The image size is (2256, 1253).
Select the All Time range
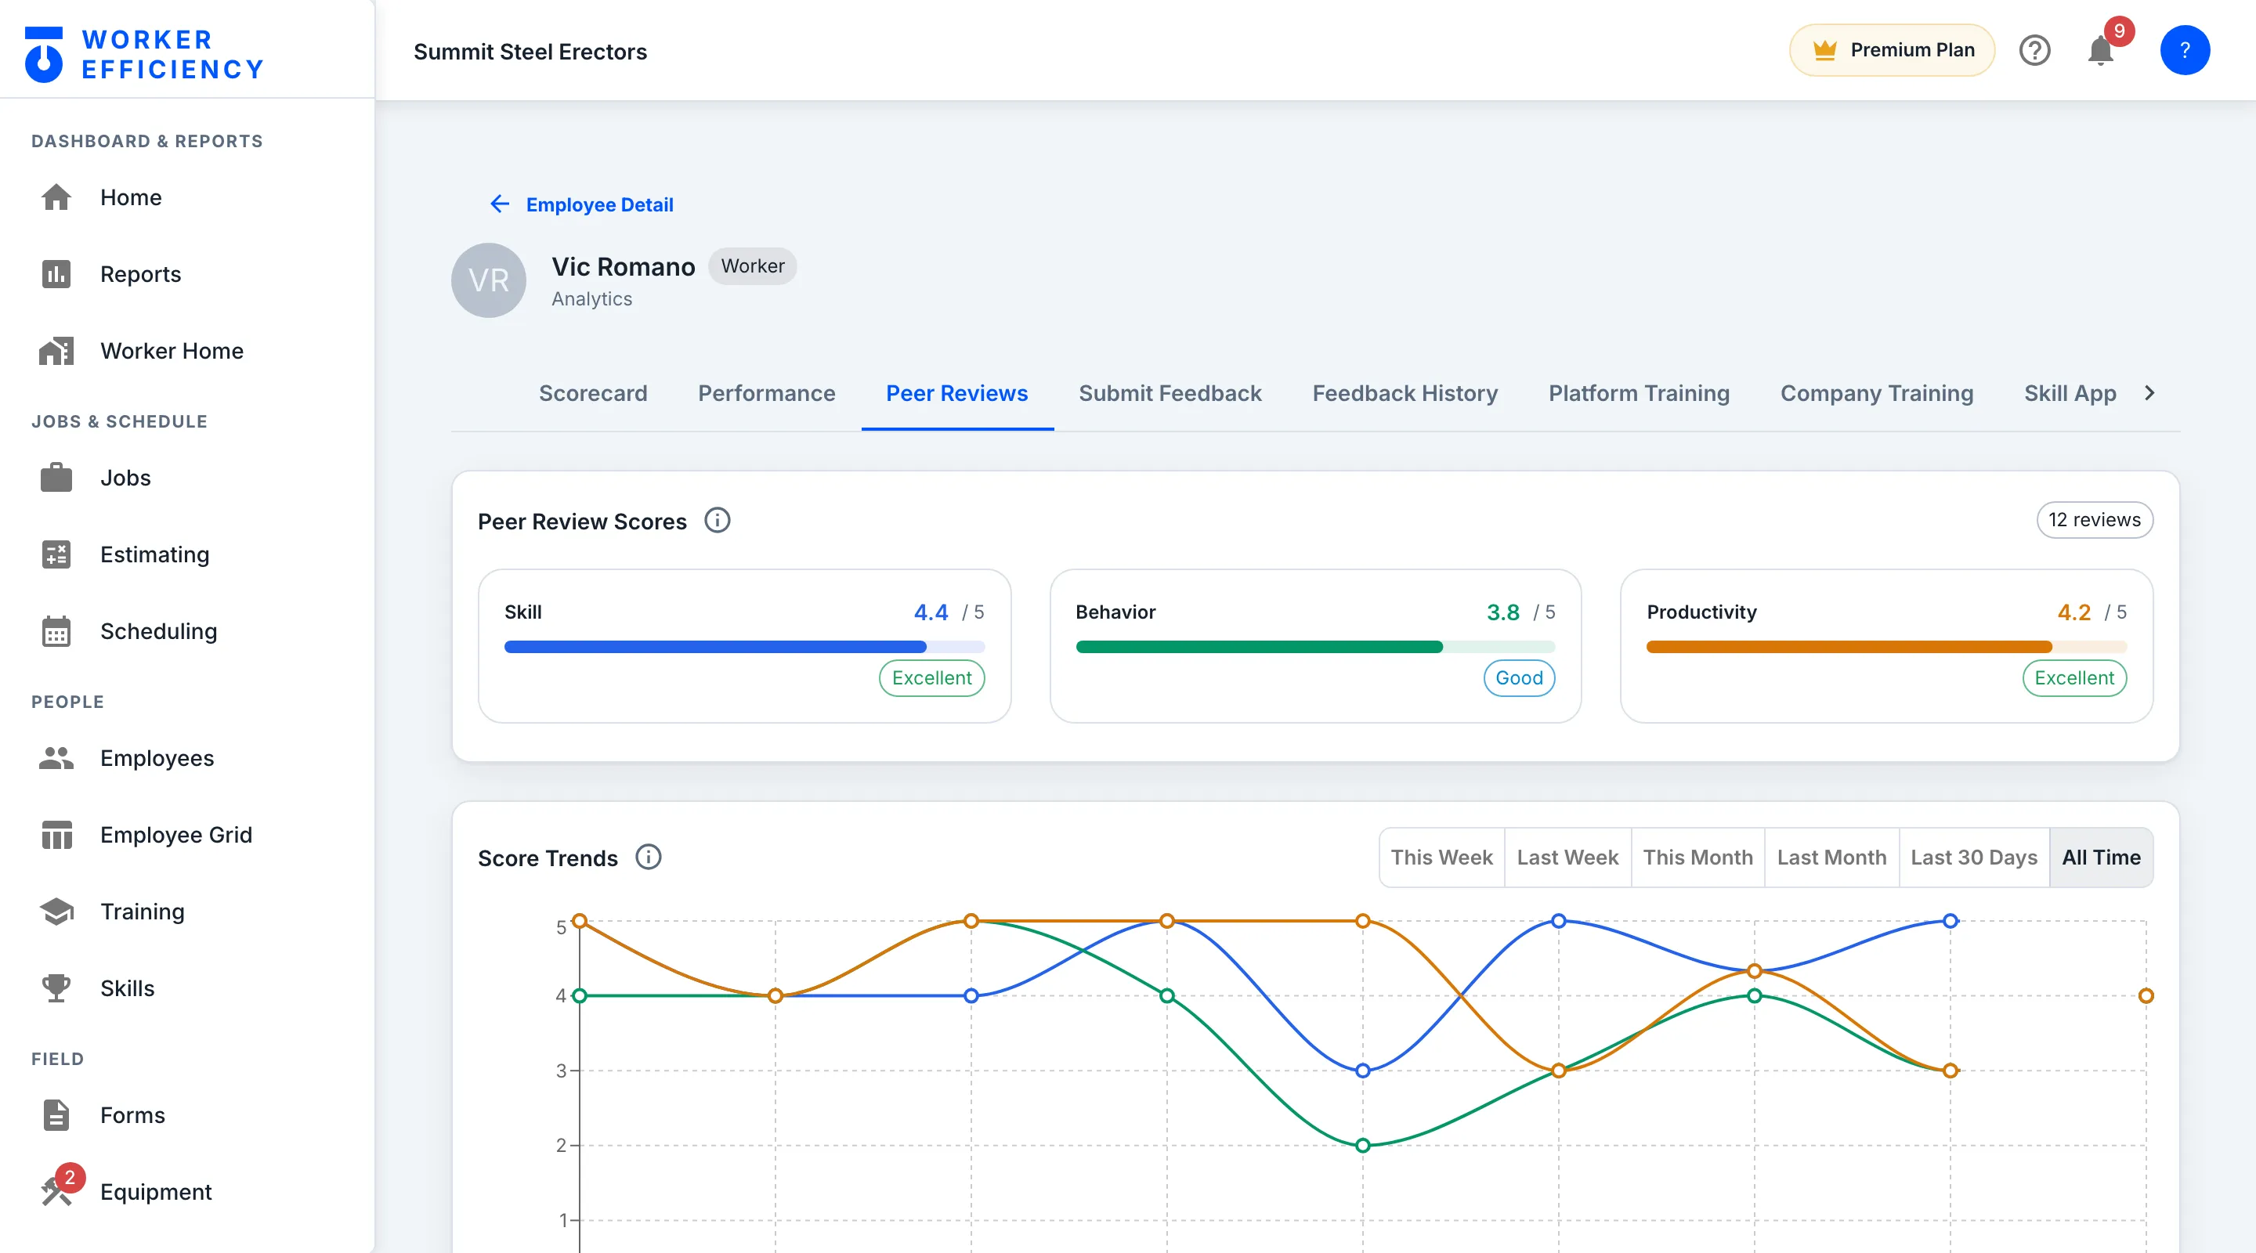click(2101, 858)
